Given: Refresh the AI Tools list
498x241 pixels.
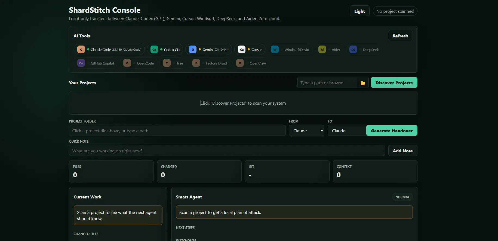Looking at the screenshot, I should pos(400,36).
